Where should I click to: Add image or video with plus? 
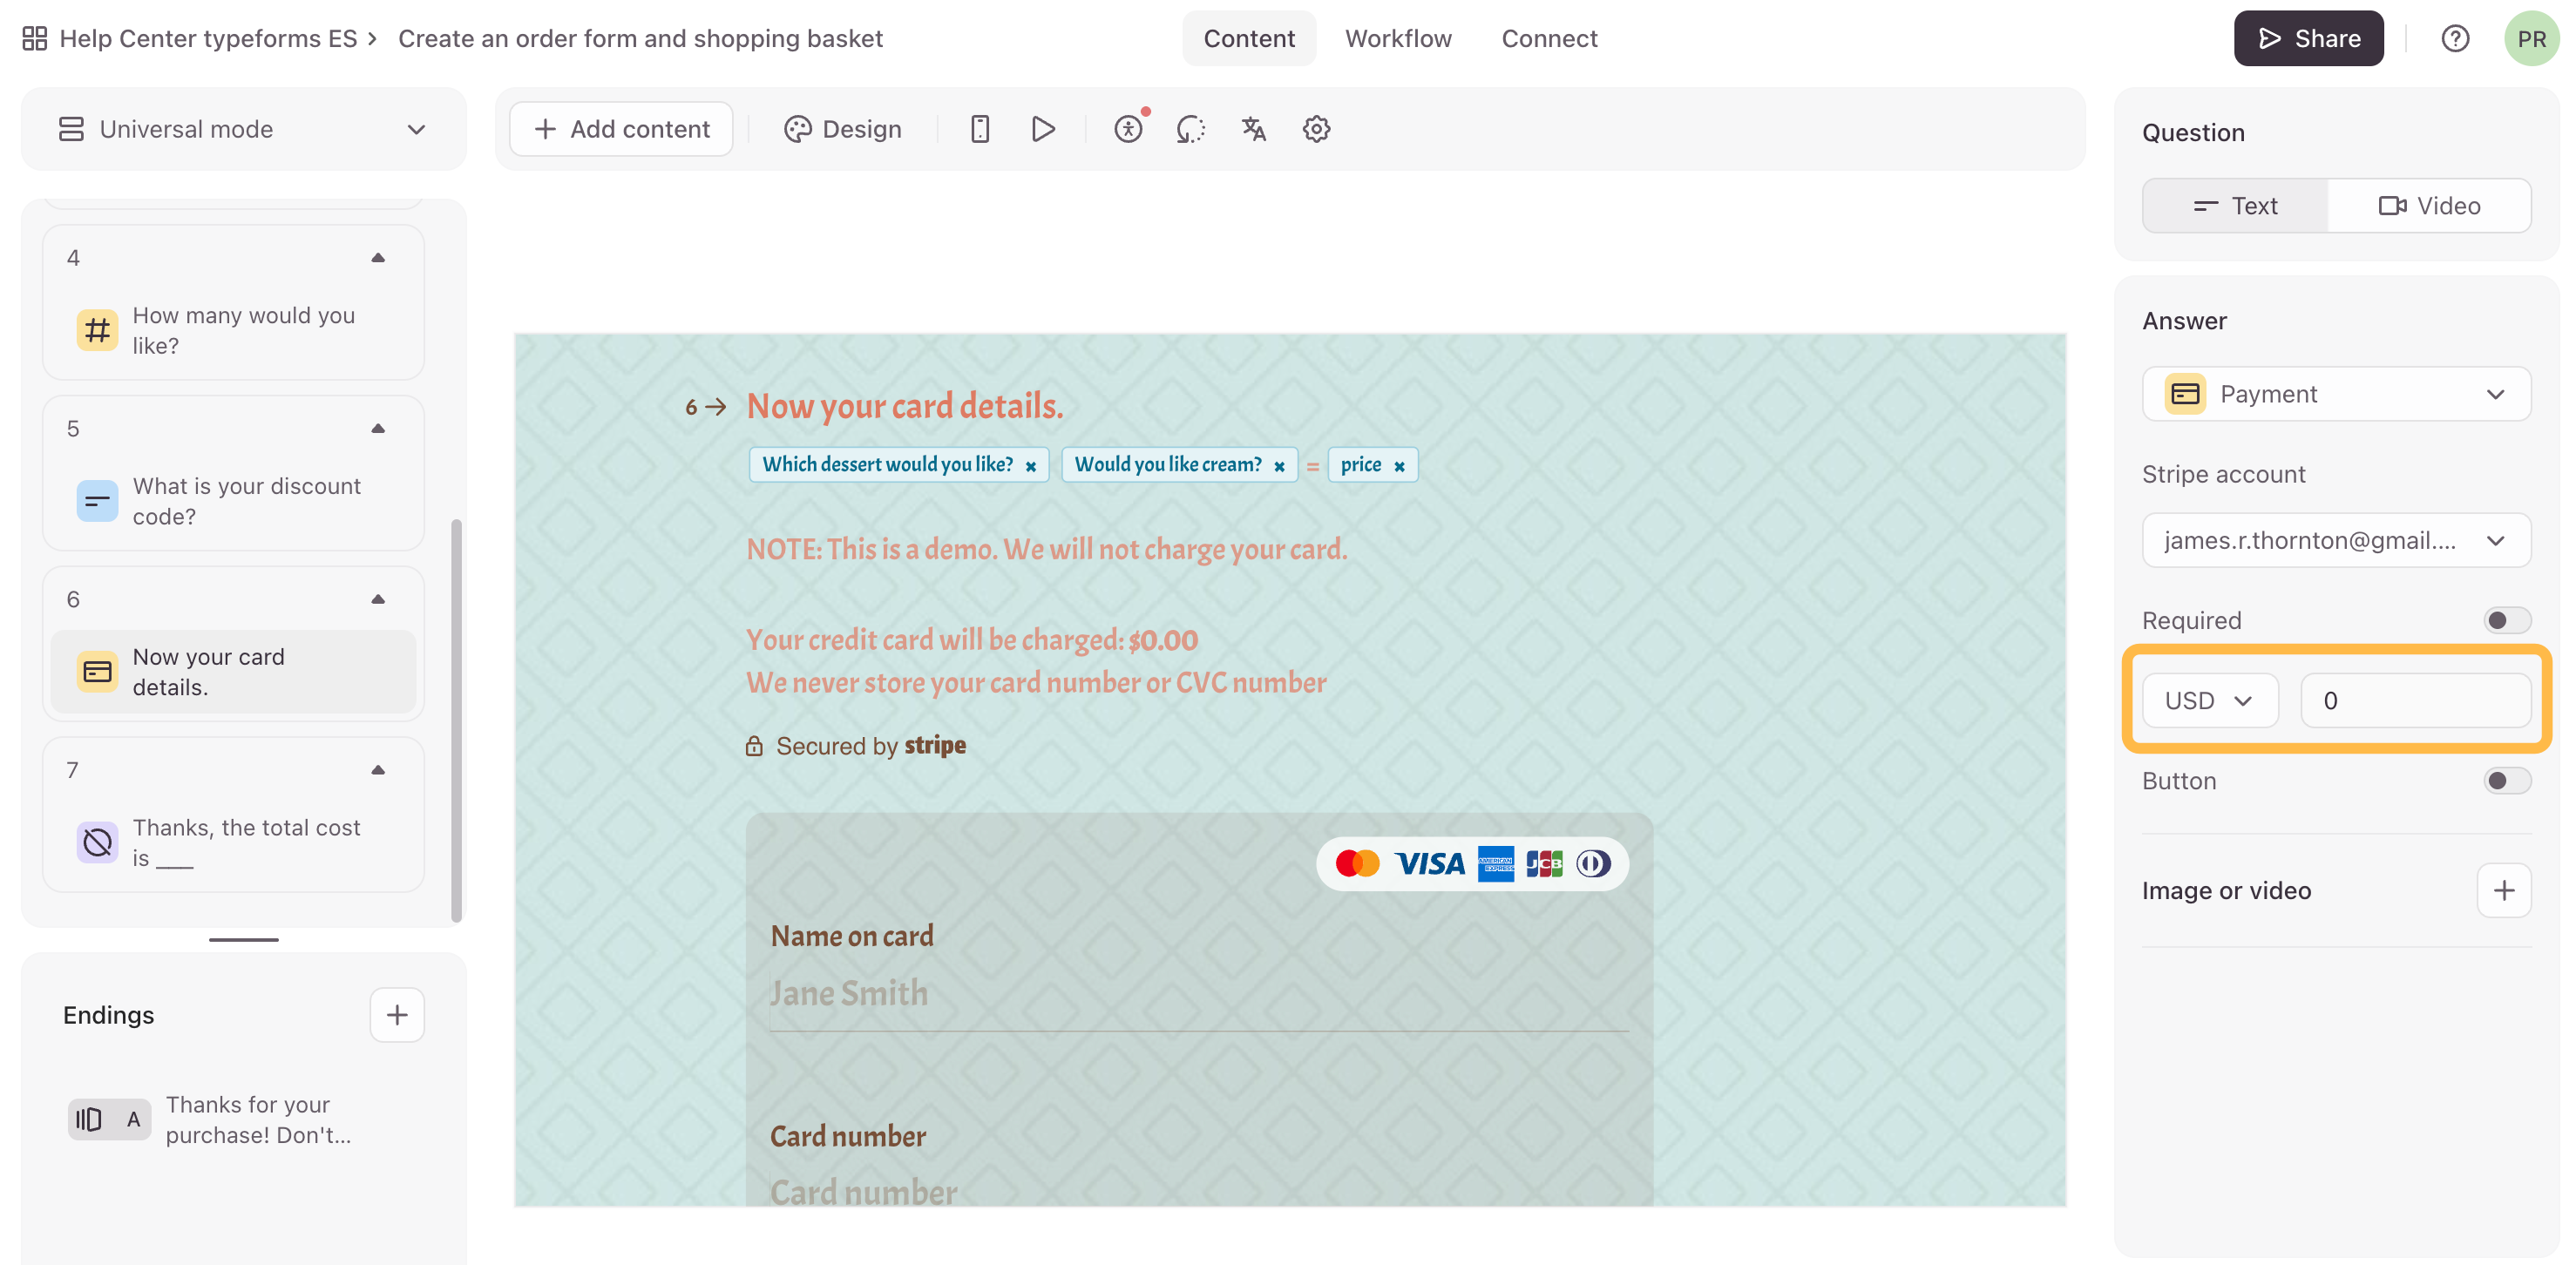pyautogui.click(x=2504, y=890)
